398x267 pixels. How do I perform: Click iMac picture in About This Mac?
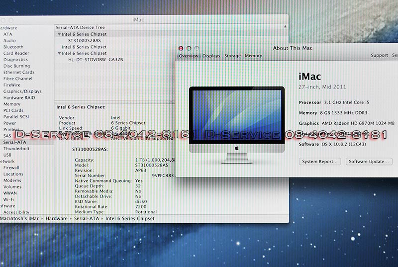[x=237, y=125]
